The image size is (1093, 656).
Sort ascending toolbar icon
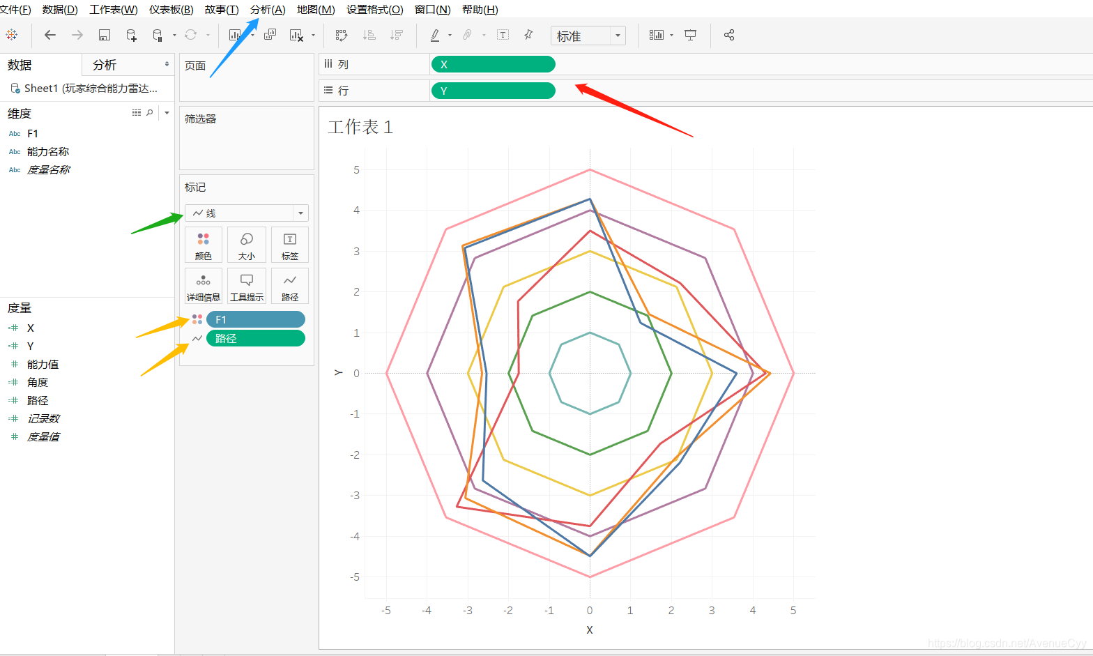tap(369, 35)
